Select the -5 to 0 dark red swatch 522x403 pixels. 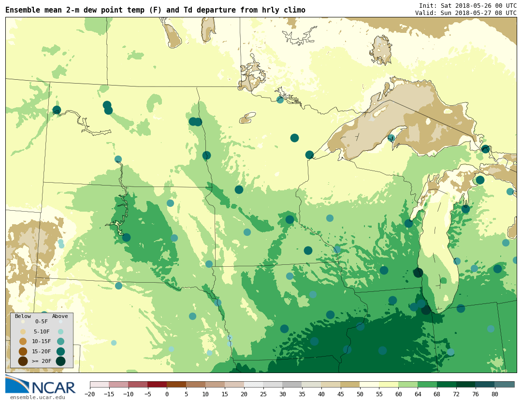point(157,385)
